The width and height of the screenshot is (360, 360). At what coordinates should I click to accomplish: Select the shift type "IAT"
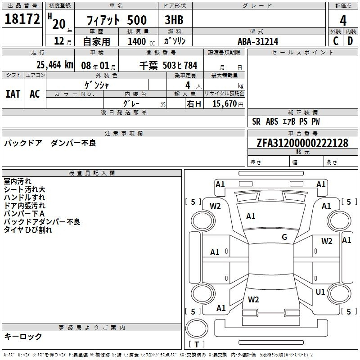click(13, 94)
